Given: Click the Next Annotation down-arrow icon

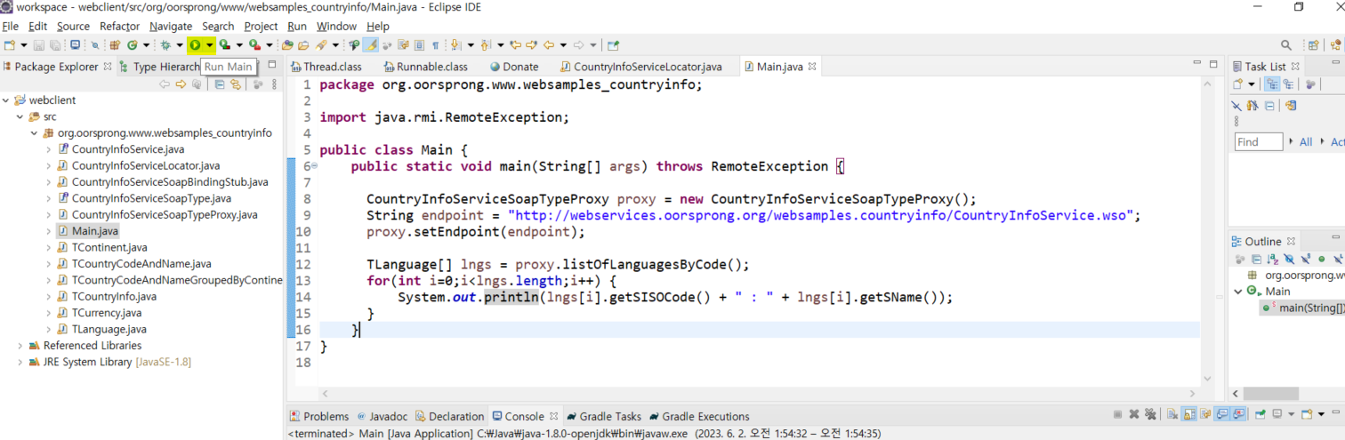Looking at the screenshot, I should click(x=455, y=44).
